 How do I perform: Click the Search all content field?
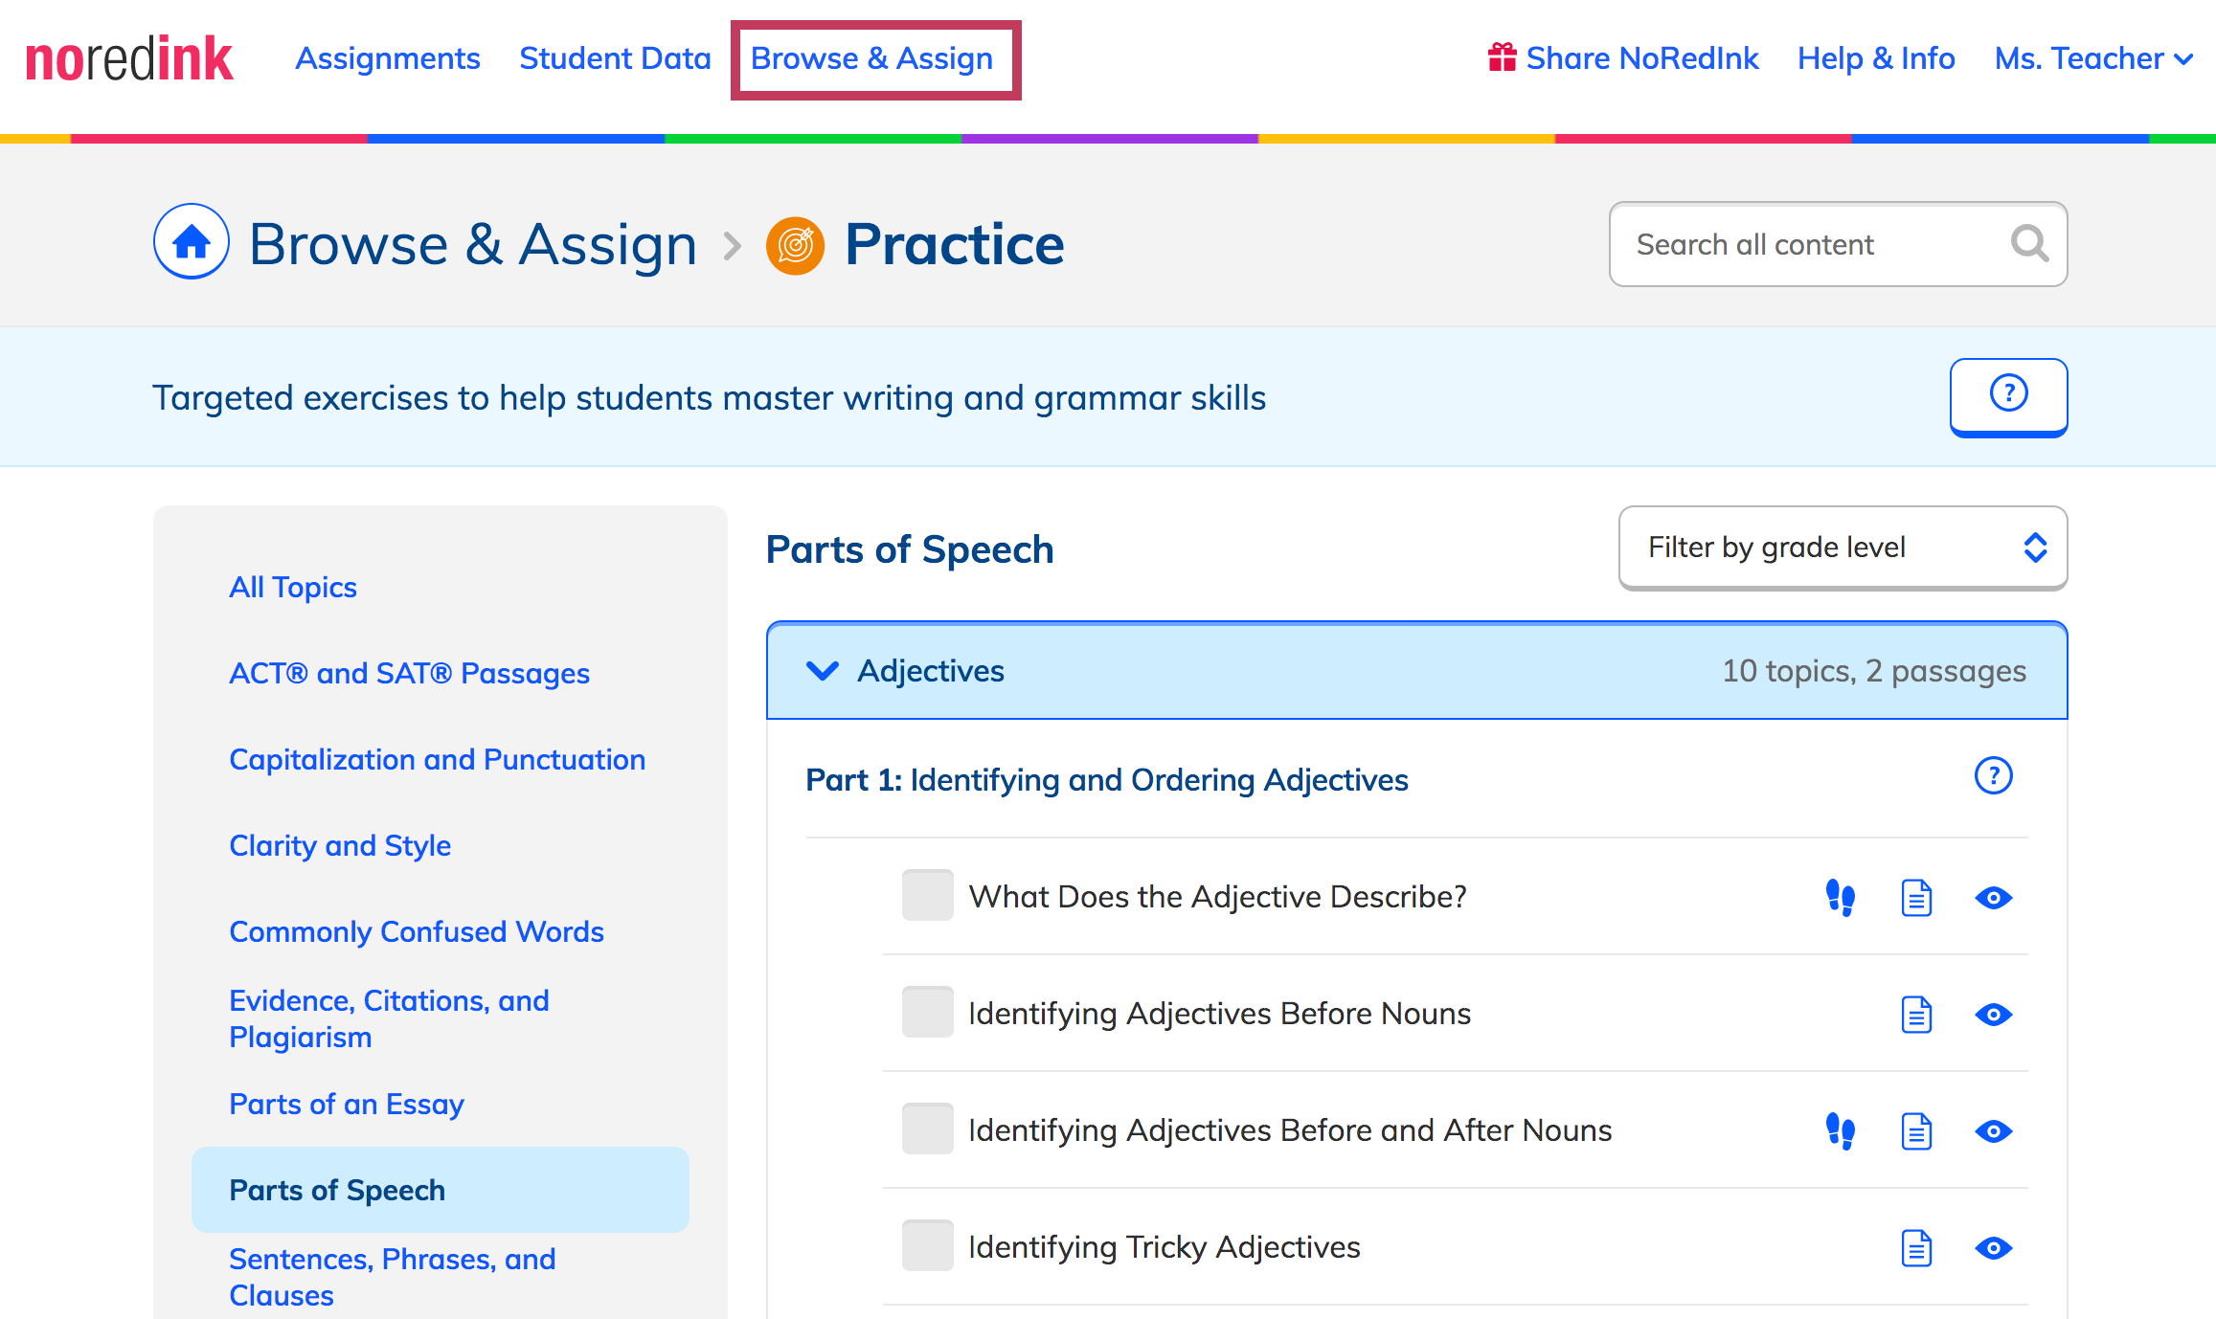pos(1839,244)
